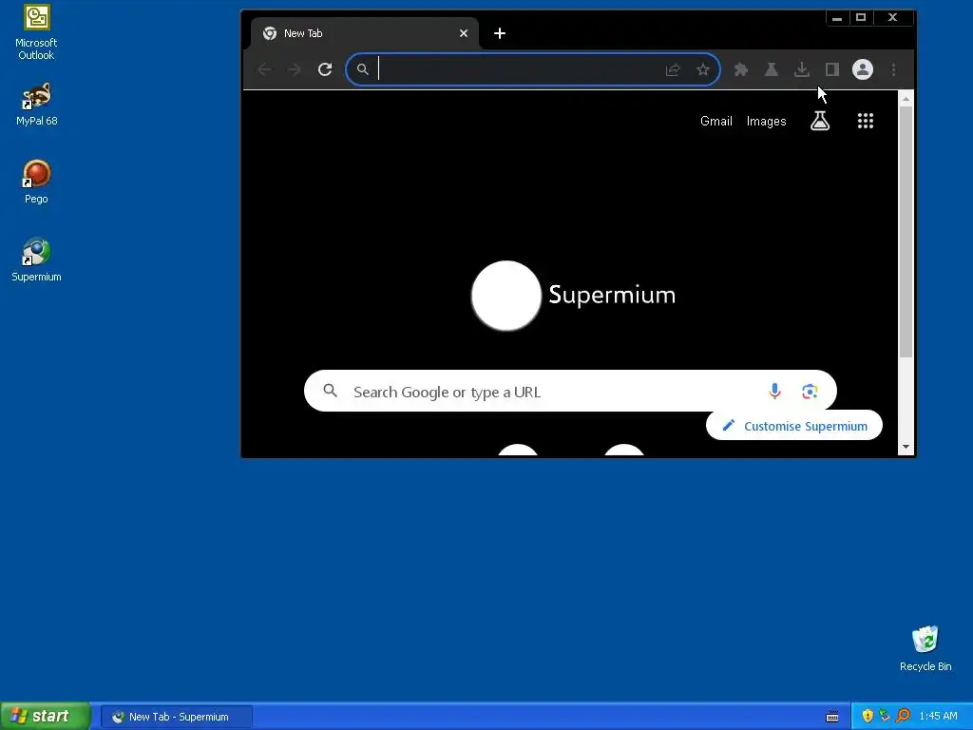Screen dimensions: 973x730
Task: Toggle the side panel icon
Action: [x=832, y=69]
